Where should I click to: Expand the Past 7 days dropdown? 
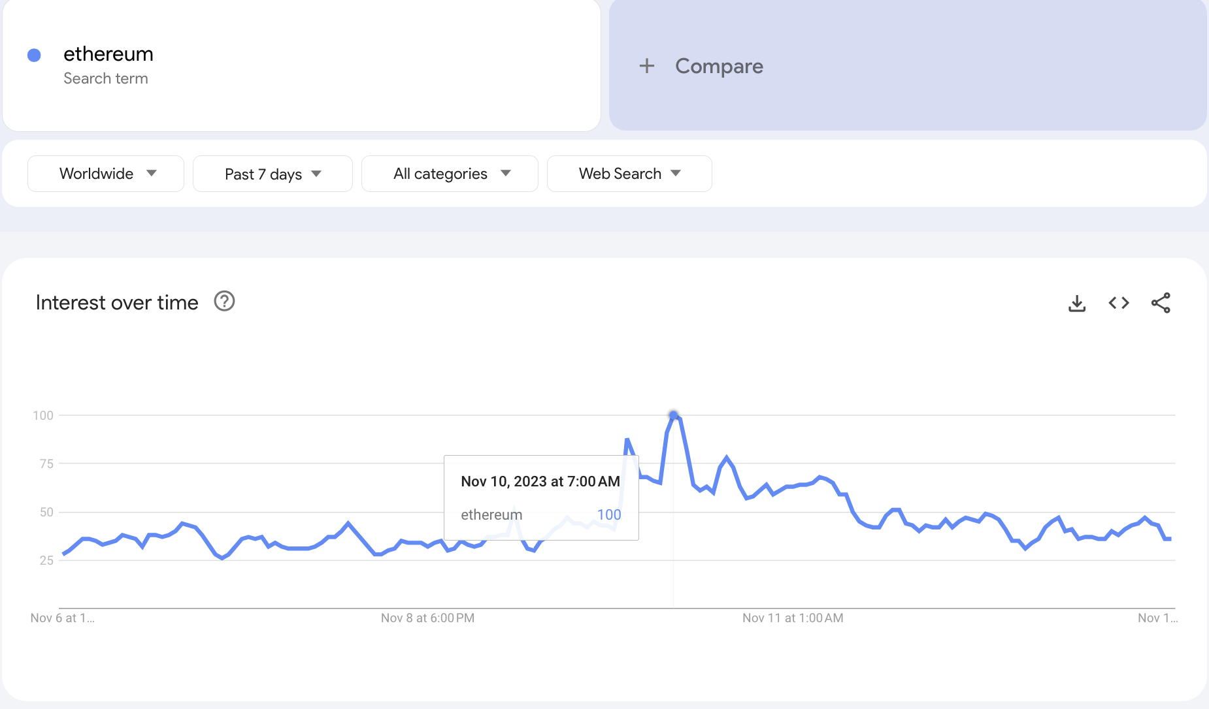tap(273, 174)
